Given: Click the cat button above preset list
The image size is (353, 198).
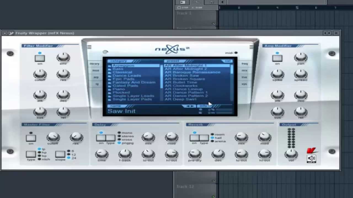Looking at the screenshot, I should click(227, 61).
